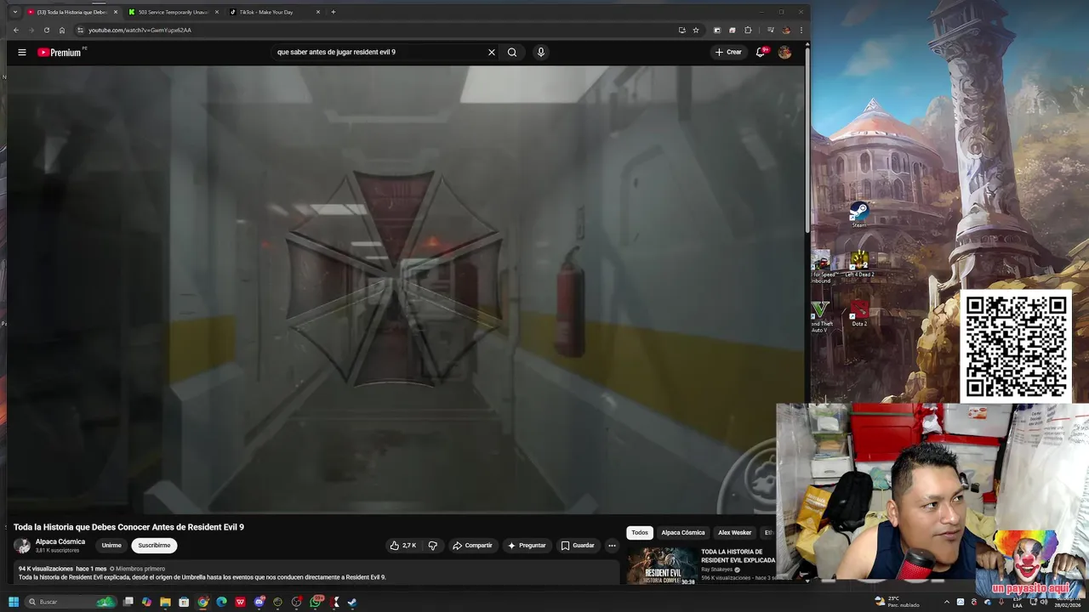Subscribe using the Suscribirme button
1089x612 pixels.
click(154, 545)
